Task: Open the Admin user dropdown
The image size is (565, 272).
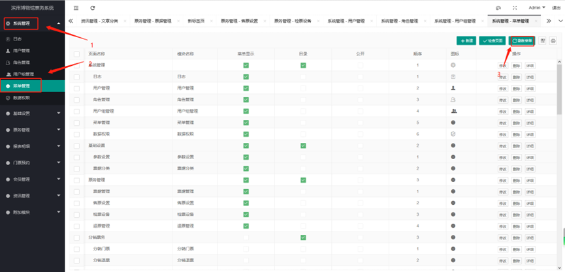Action: (x=537, y=8)
